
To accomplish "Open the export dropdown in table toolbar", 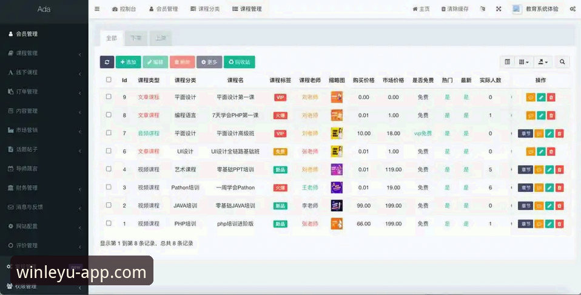I will click(x=543, y=62).
